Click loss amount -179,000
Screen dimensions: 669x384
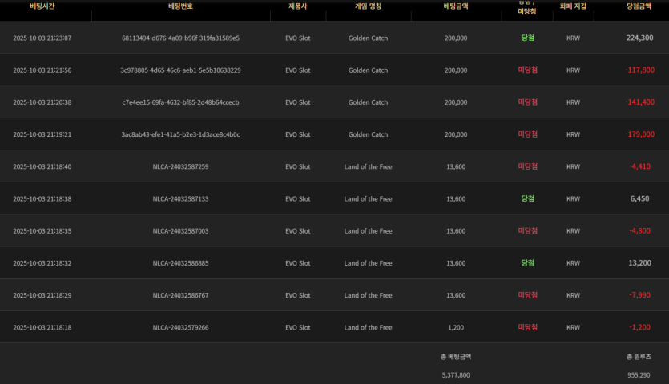click(639, 134)
